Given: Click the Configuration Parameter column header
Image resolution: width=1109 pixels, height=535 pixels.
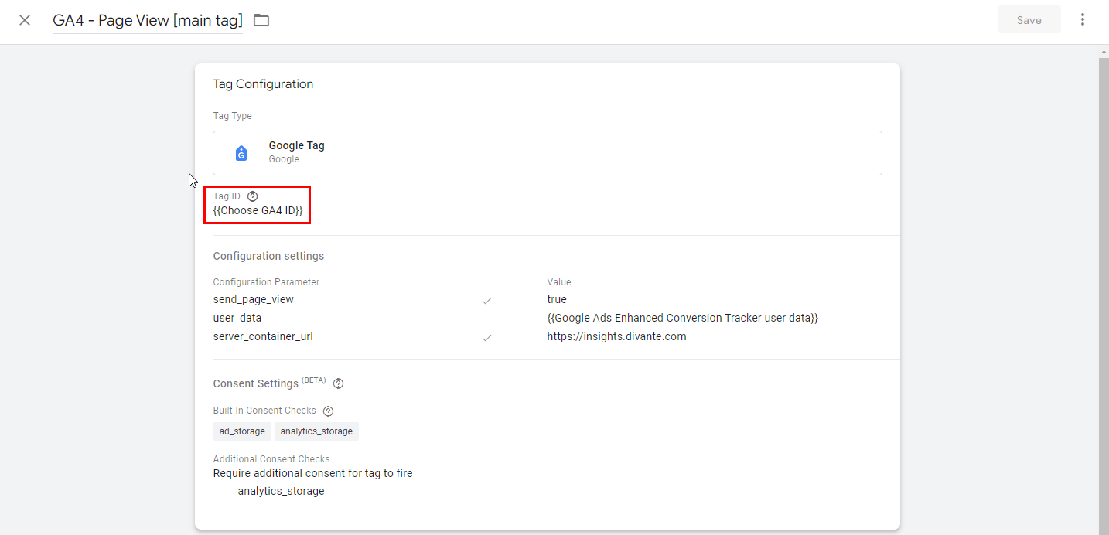Looking at the screenshot, I should [266, 282].
